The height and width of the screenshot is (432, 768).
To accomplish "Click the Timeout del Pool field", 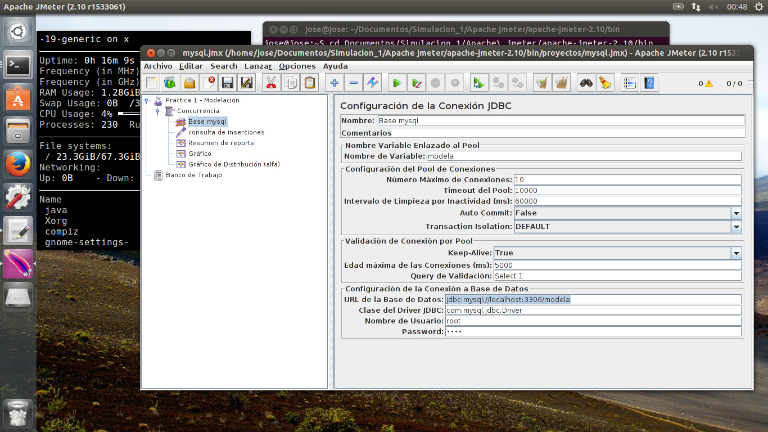I will coord(627,190).
